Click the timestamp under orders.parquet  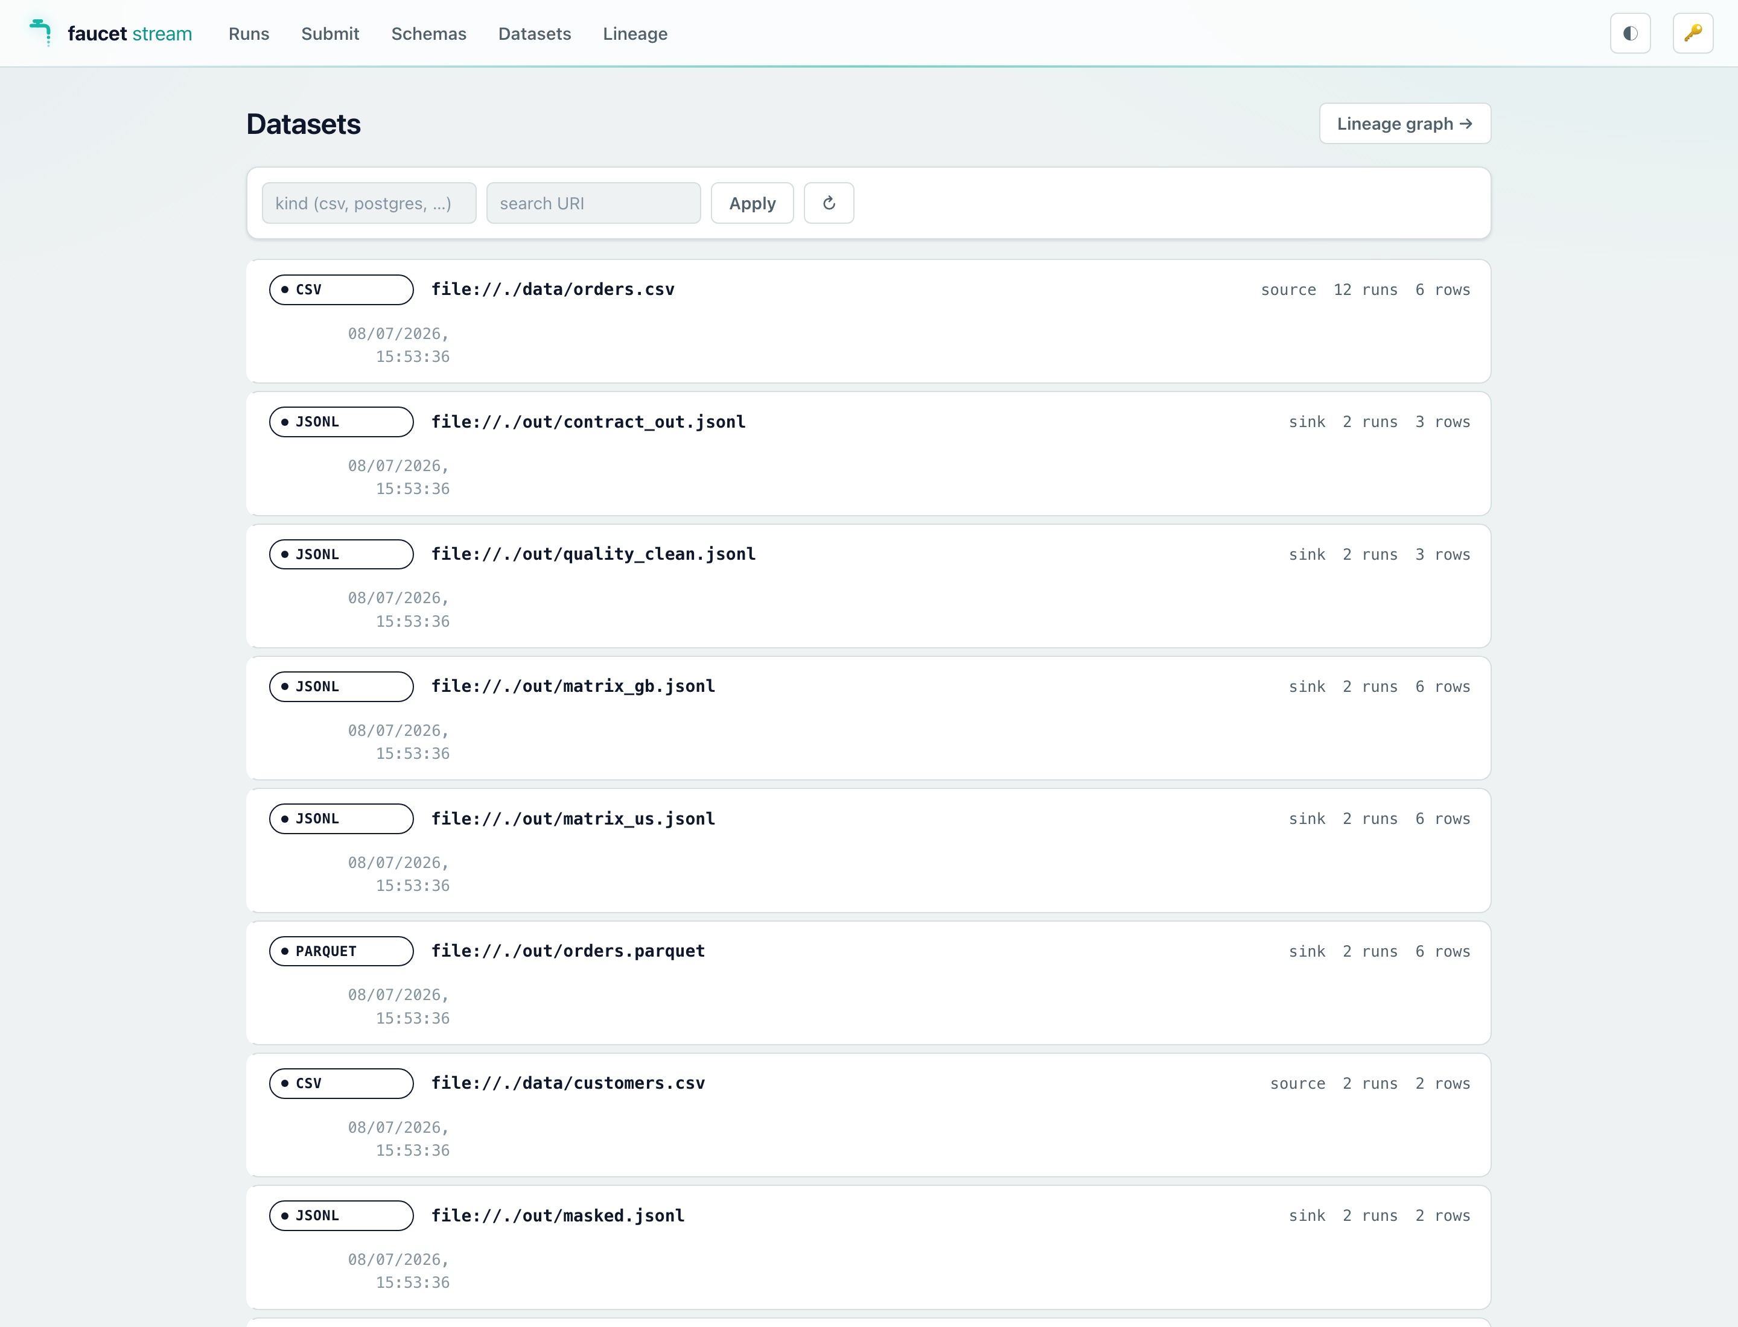[398, 1006]
